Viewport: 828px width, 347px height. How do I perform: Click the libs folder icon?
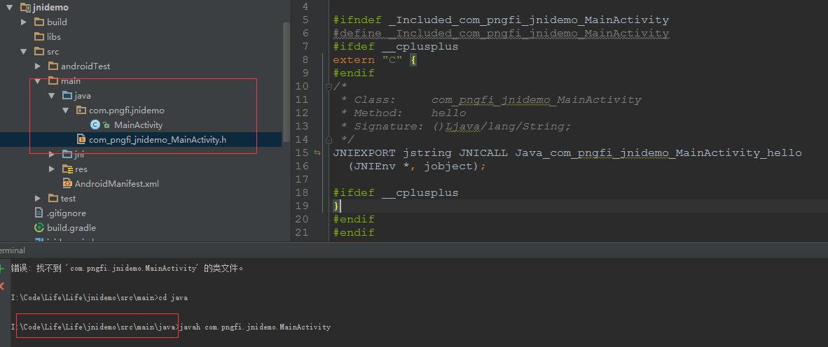[x=39, y=37]
